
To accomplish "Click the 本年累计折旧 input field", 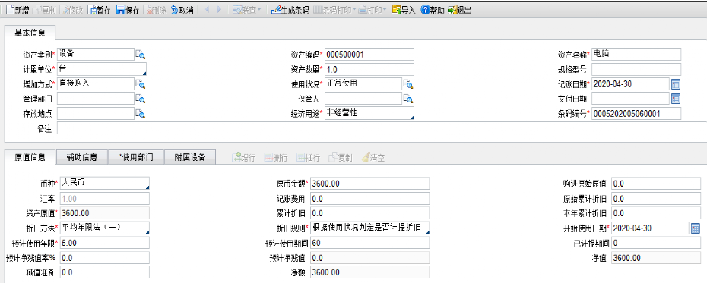I will (656, 213).
